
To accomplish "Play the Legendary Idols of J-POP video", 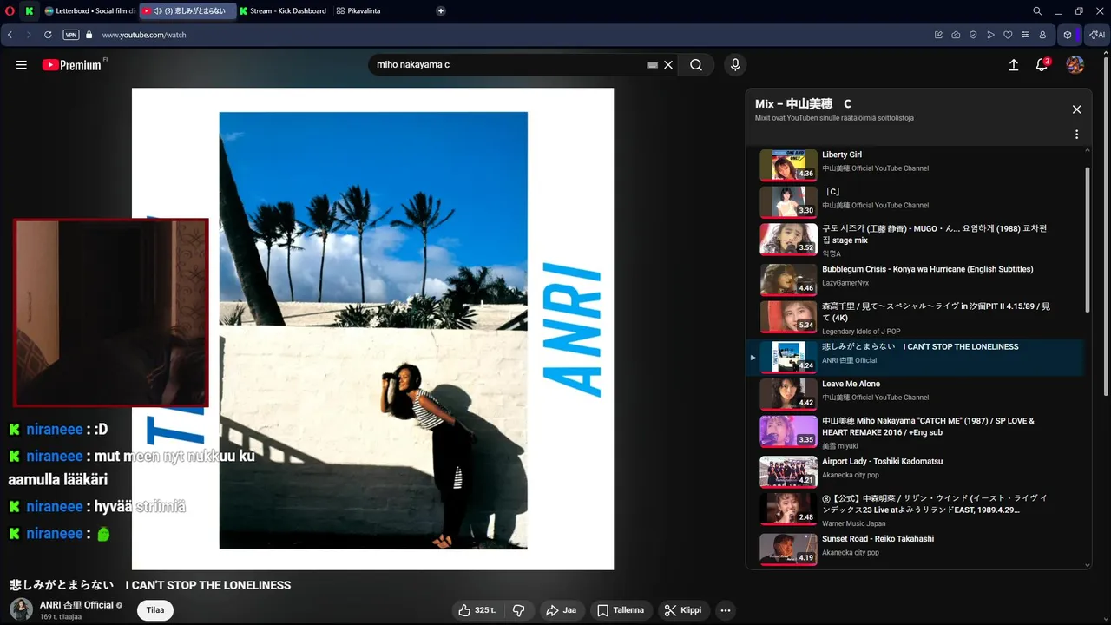I will (916, 317).
